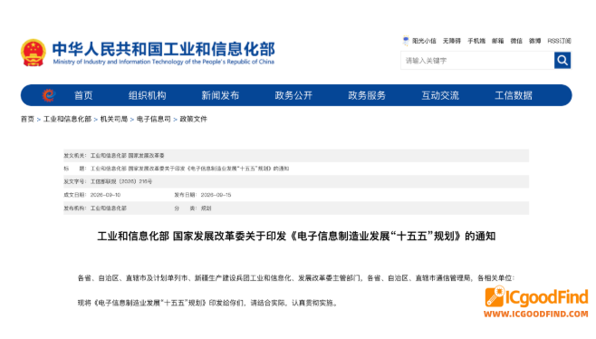Open the 工信数据 navigation tab

[514, 95]
